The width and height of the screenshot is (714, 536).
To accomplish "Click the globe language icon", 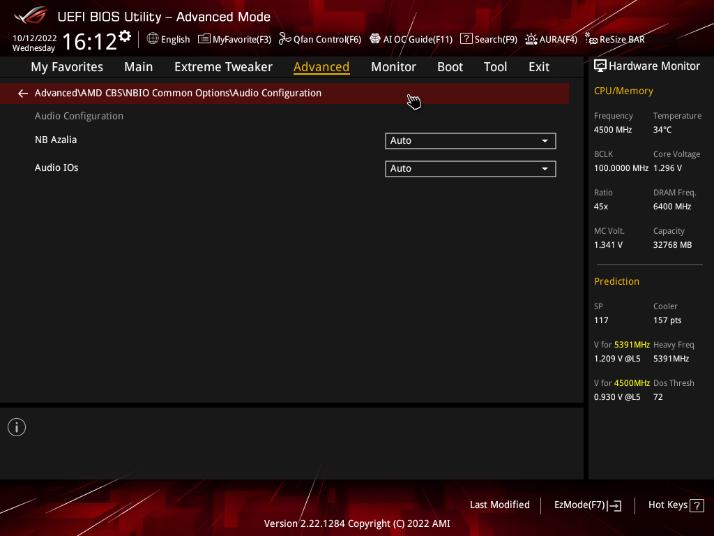I will [x=153, y=39].
